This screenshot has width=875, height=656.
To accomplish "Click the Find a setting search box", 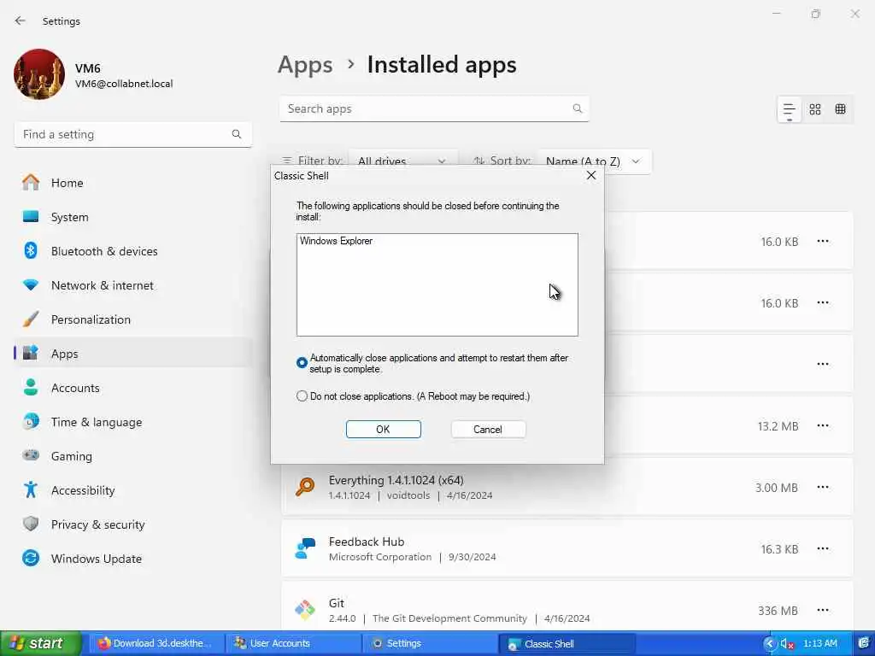I will coord(132,134).
